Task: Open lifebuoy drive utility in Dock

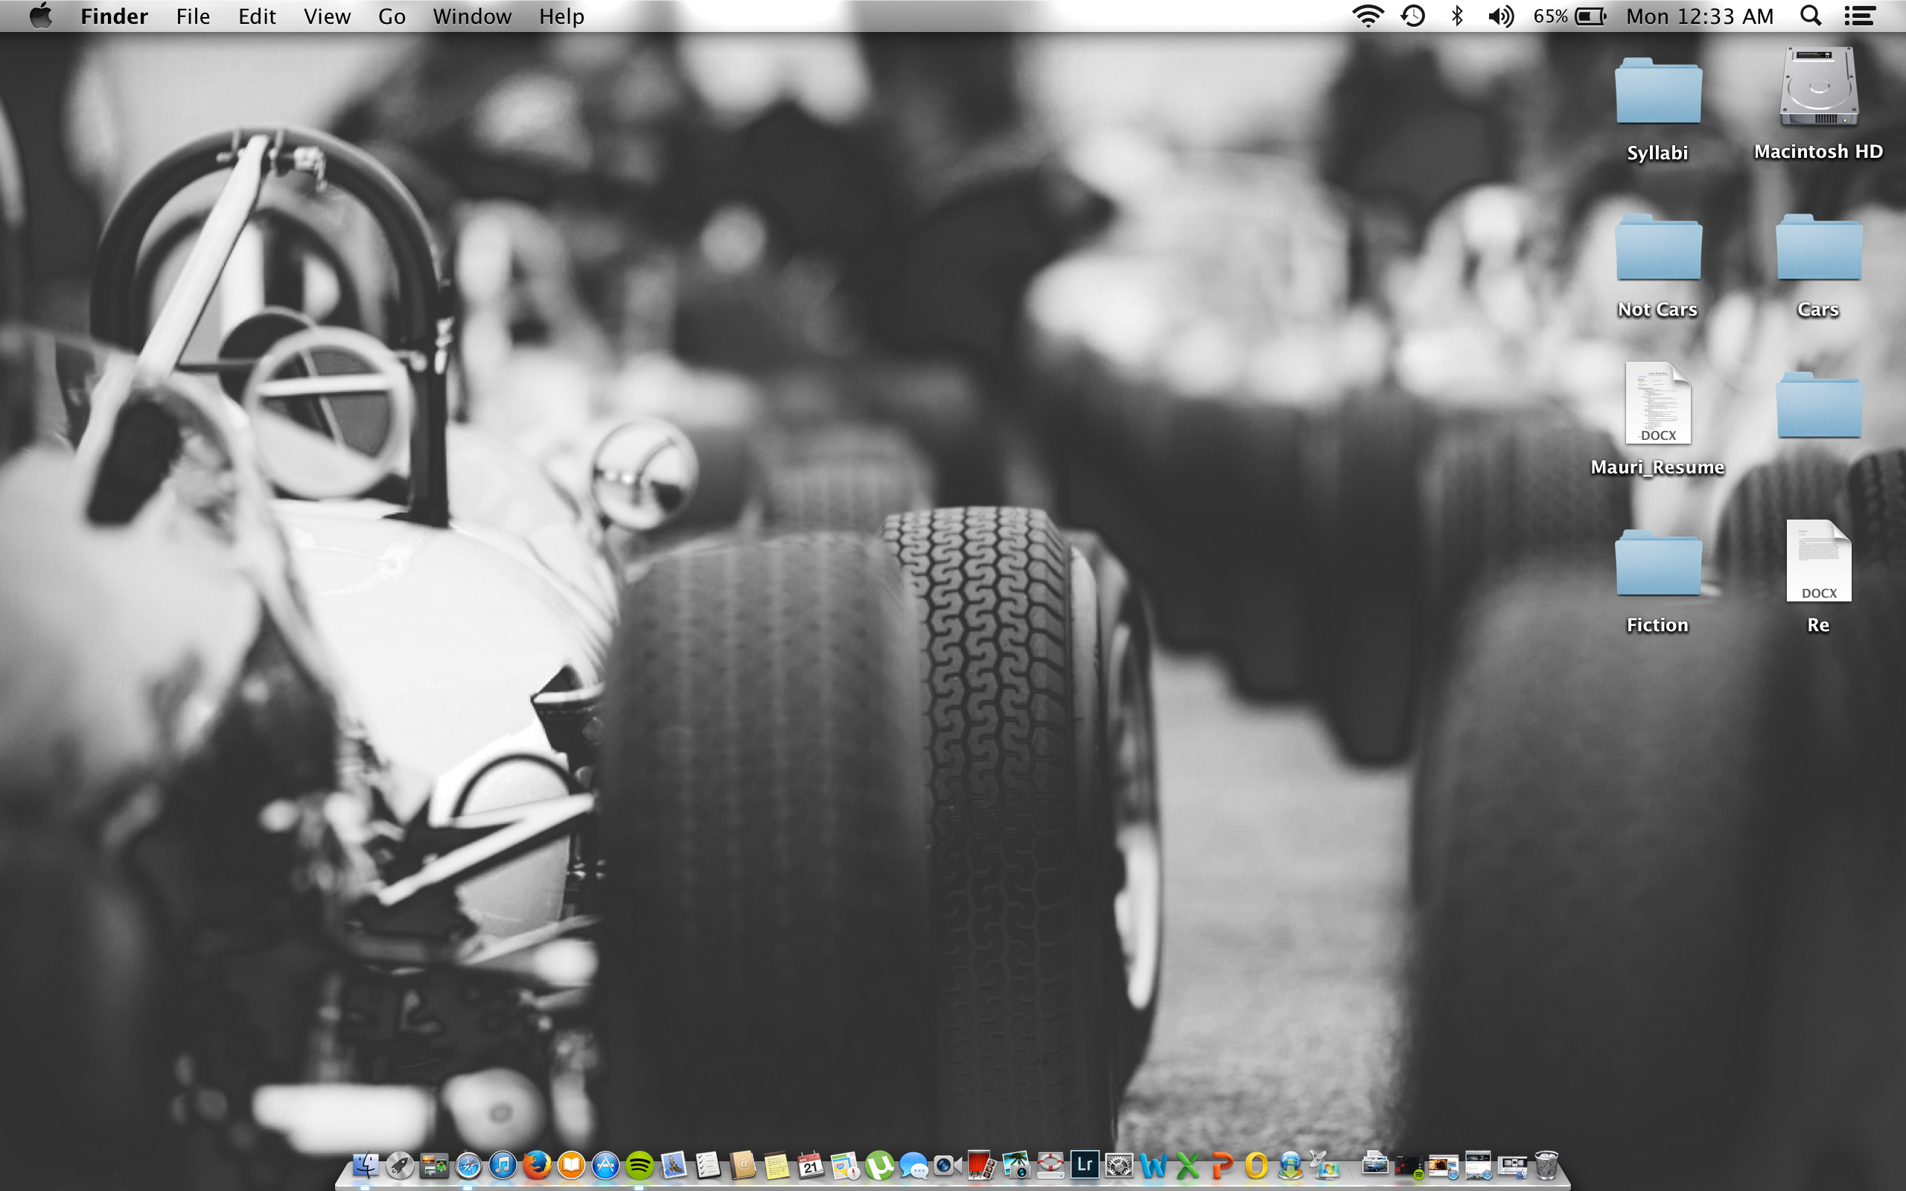Action: tap(1050, 1165)
